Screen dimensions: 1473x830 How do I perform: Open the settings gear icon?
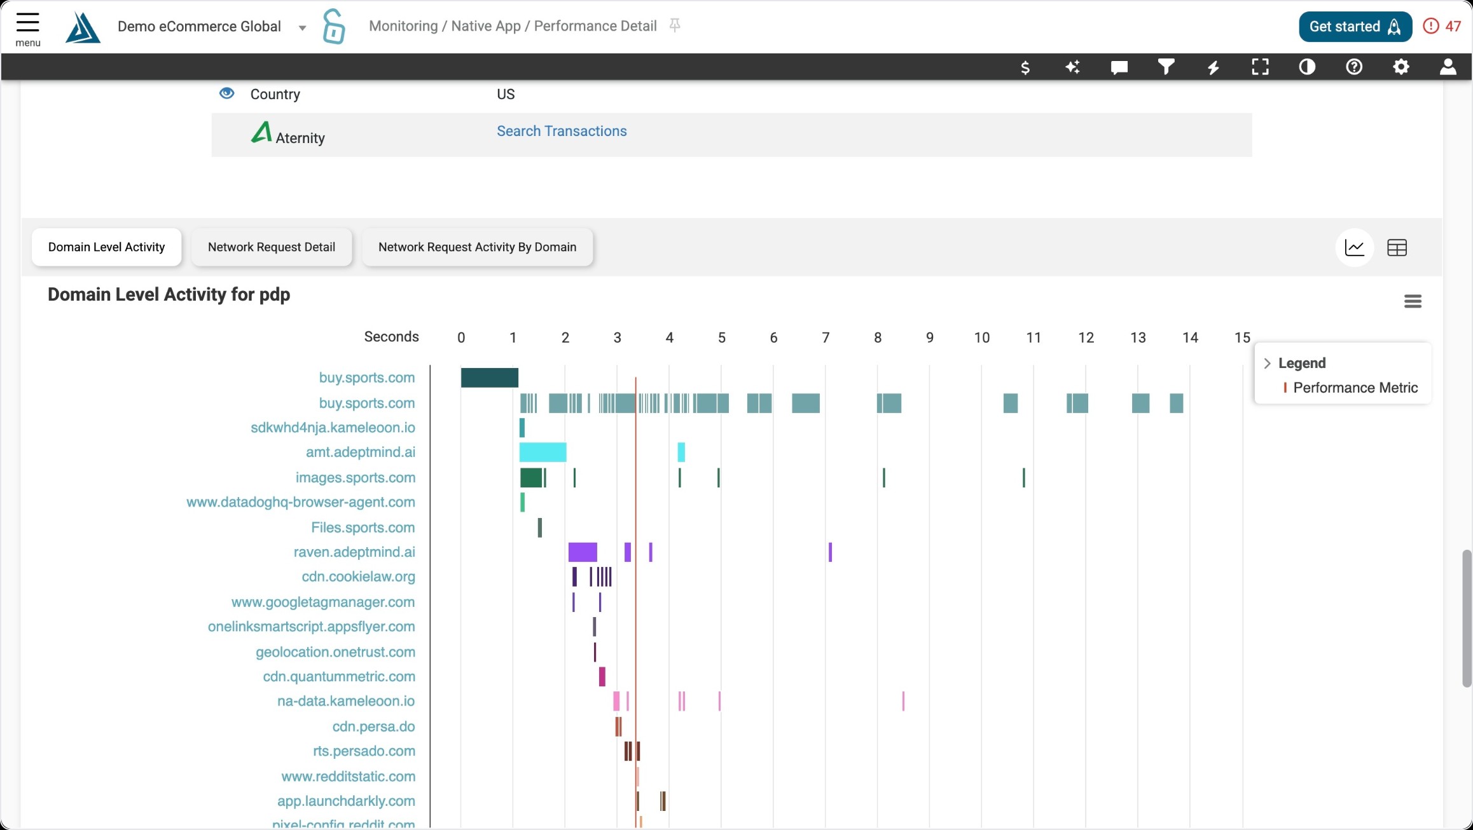tap(1401, 67)
